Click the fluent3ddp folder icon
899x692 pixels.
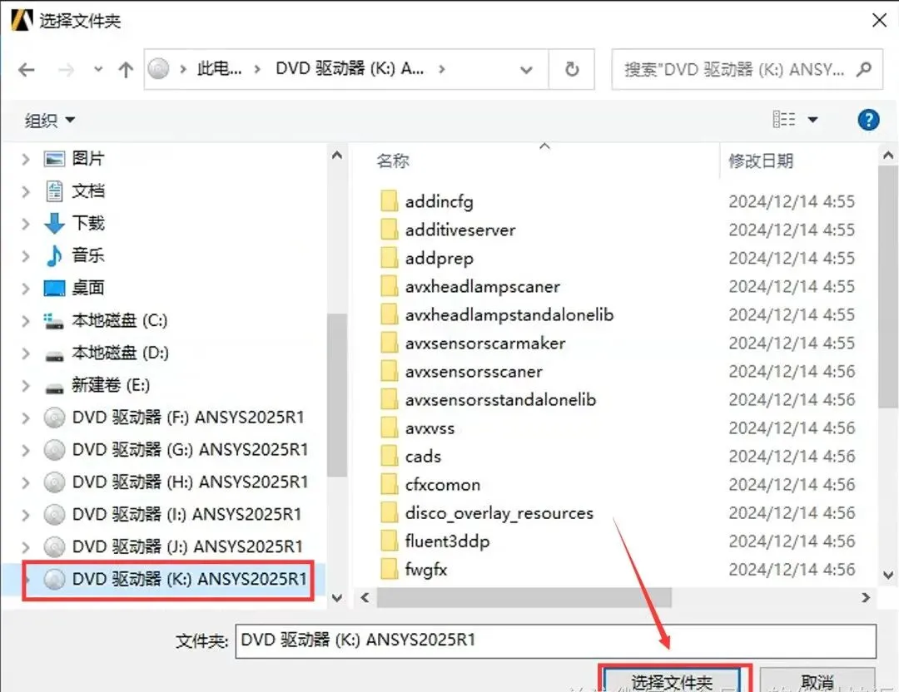coord(389,541)
